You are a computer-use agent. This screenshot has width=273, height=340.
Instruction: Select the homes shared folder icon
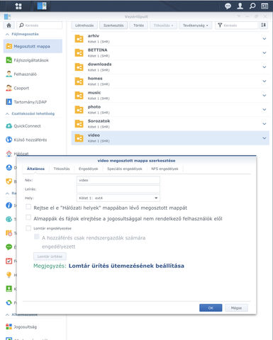click(x=79, y=81)
